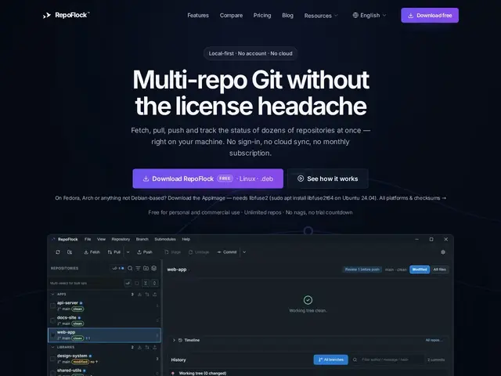Click the fetch icon on the LIBRARIES group row
The height and width of the screenshot is (376, 501).
coord(139,347)
